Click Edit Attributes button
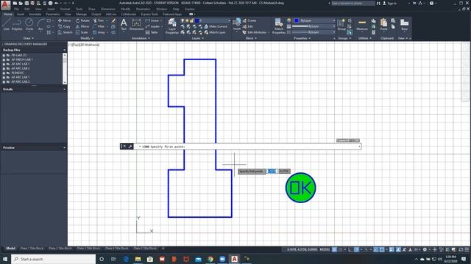 click(255, 32)
